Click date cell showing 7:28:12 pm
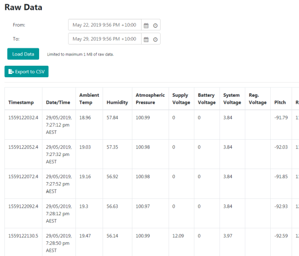The image size is (299, 256). 59,214
